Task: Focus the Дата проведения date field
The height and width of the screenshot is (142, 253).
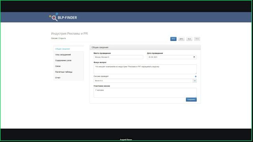Action: (172, 57)
